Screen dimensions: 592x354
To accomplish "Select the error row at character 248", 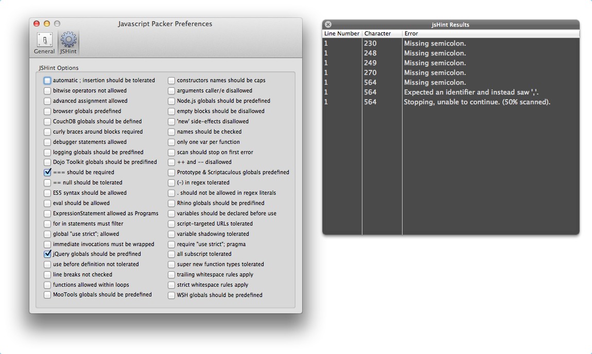I will (451, 53).
